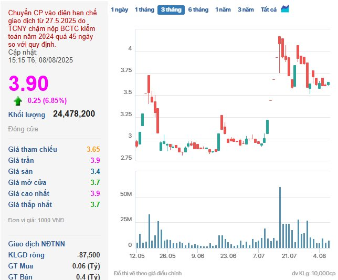Select the 1 tháng range tab

coord(144,10)
